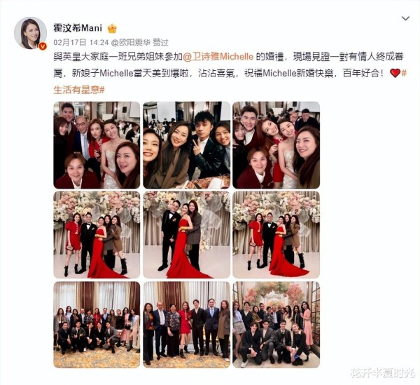Screen dimensions: 420x385
Task: Click the red heart emoji in post
Action: tap(395, 73)
